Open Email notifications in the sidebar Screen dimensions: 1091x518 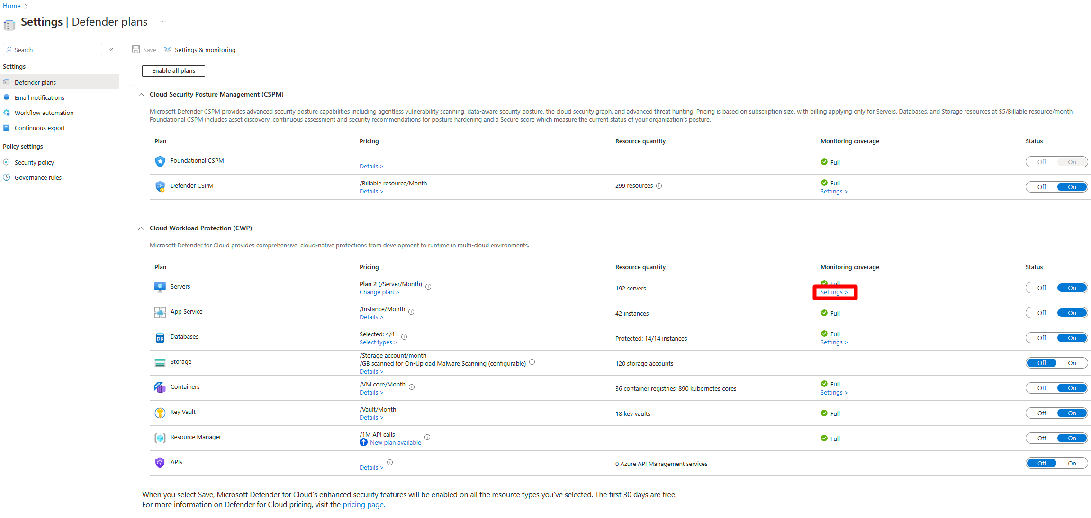click(39, 97)
